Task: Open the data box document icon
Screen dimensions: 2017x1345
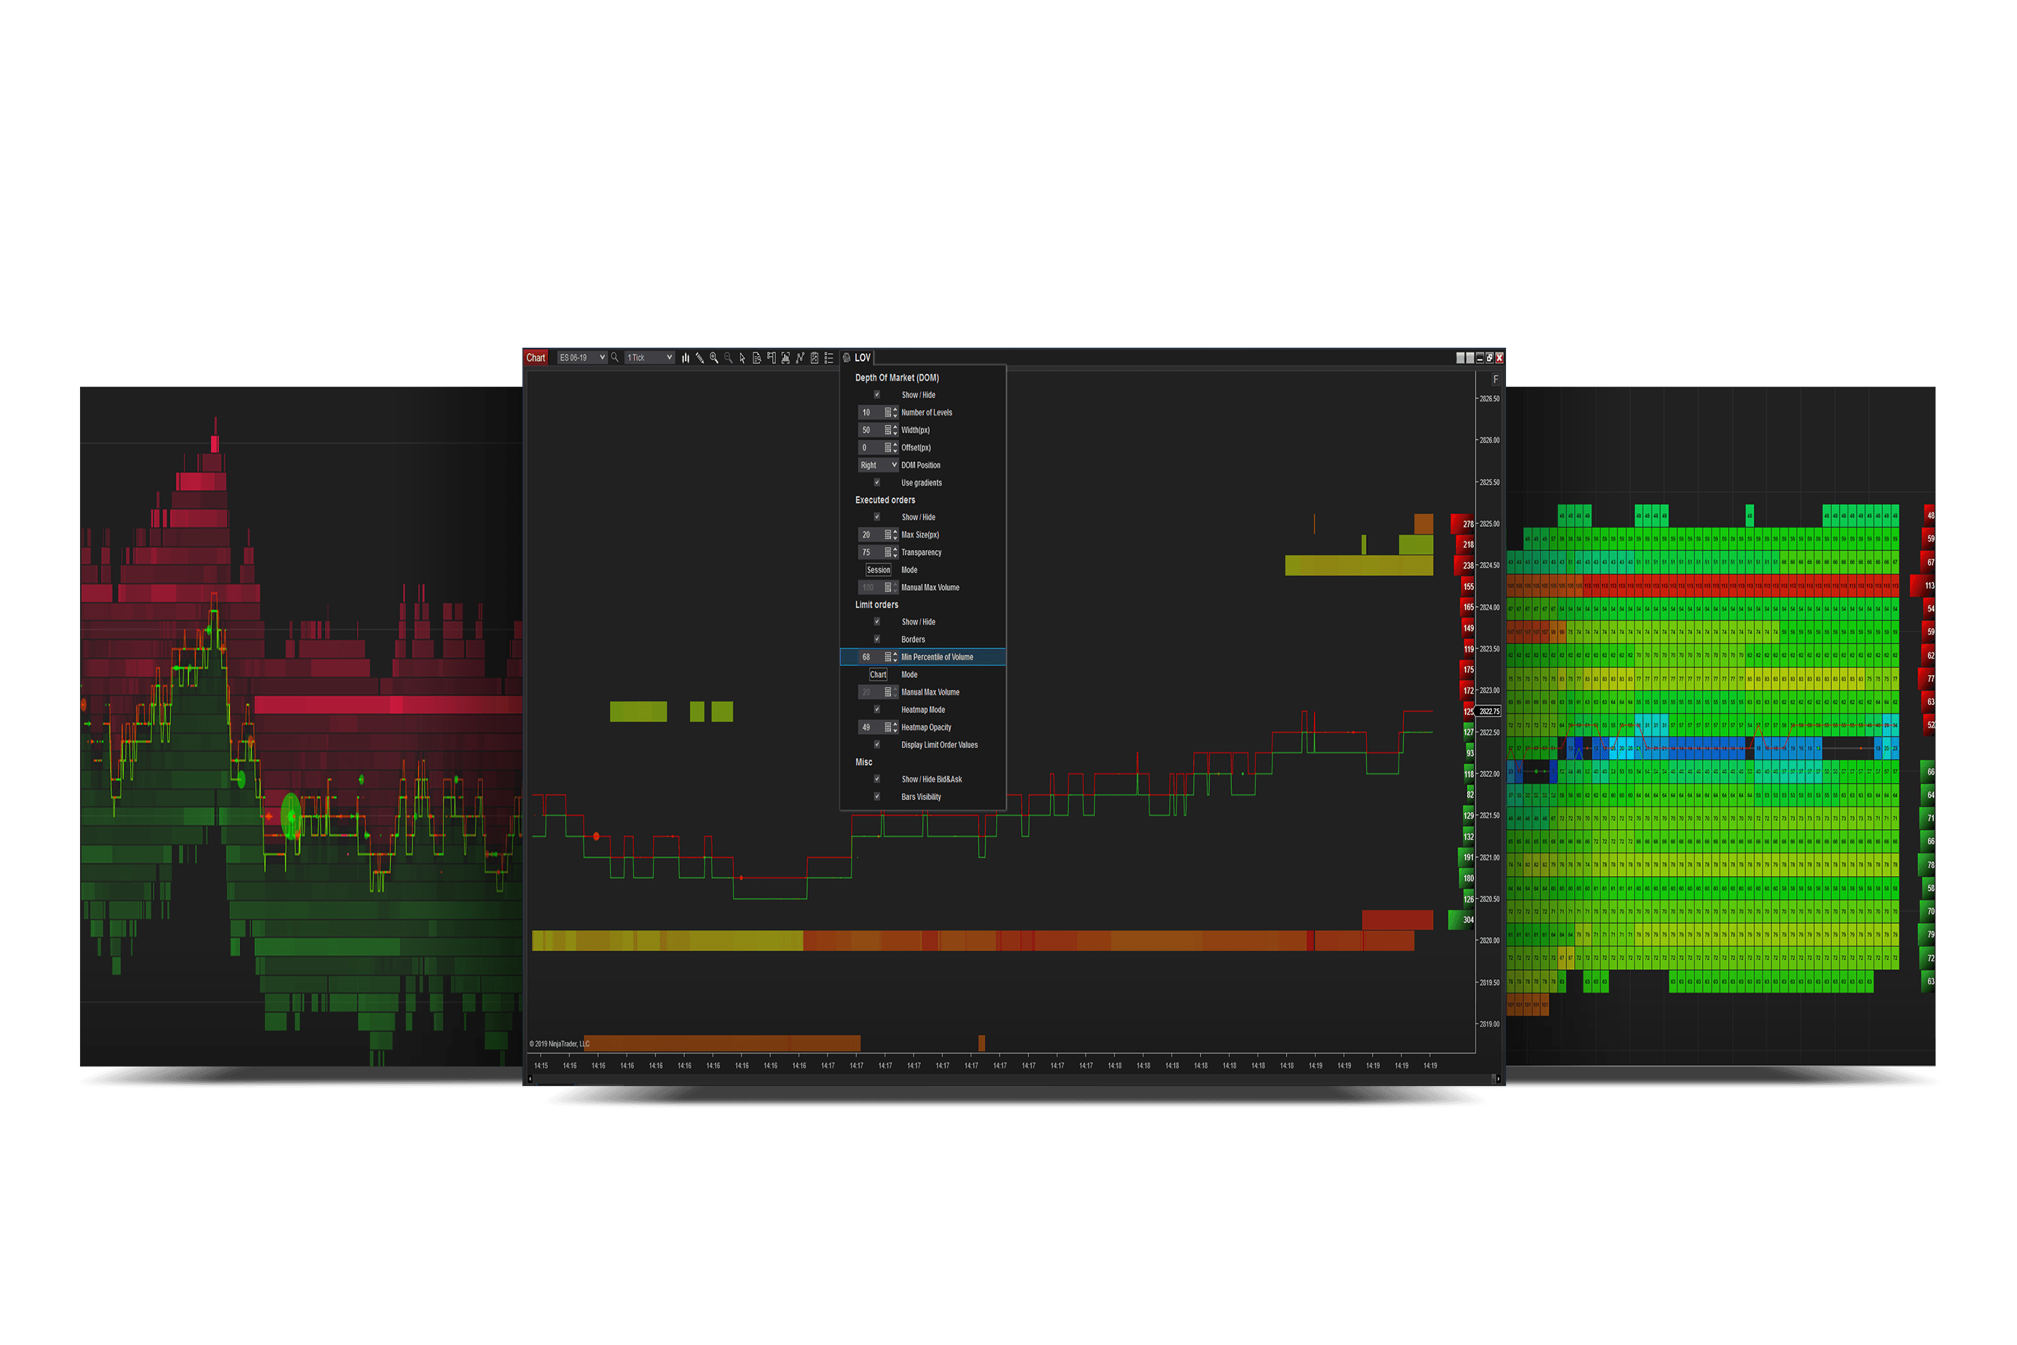Action: (756, 358)
